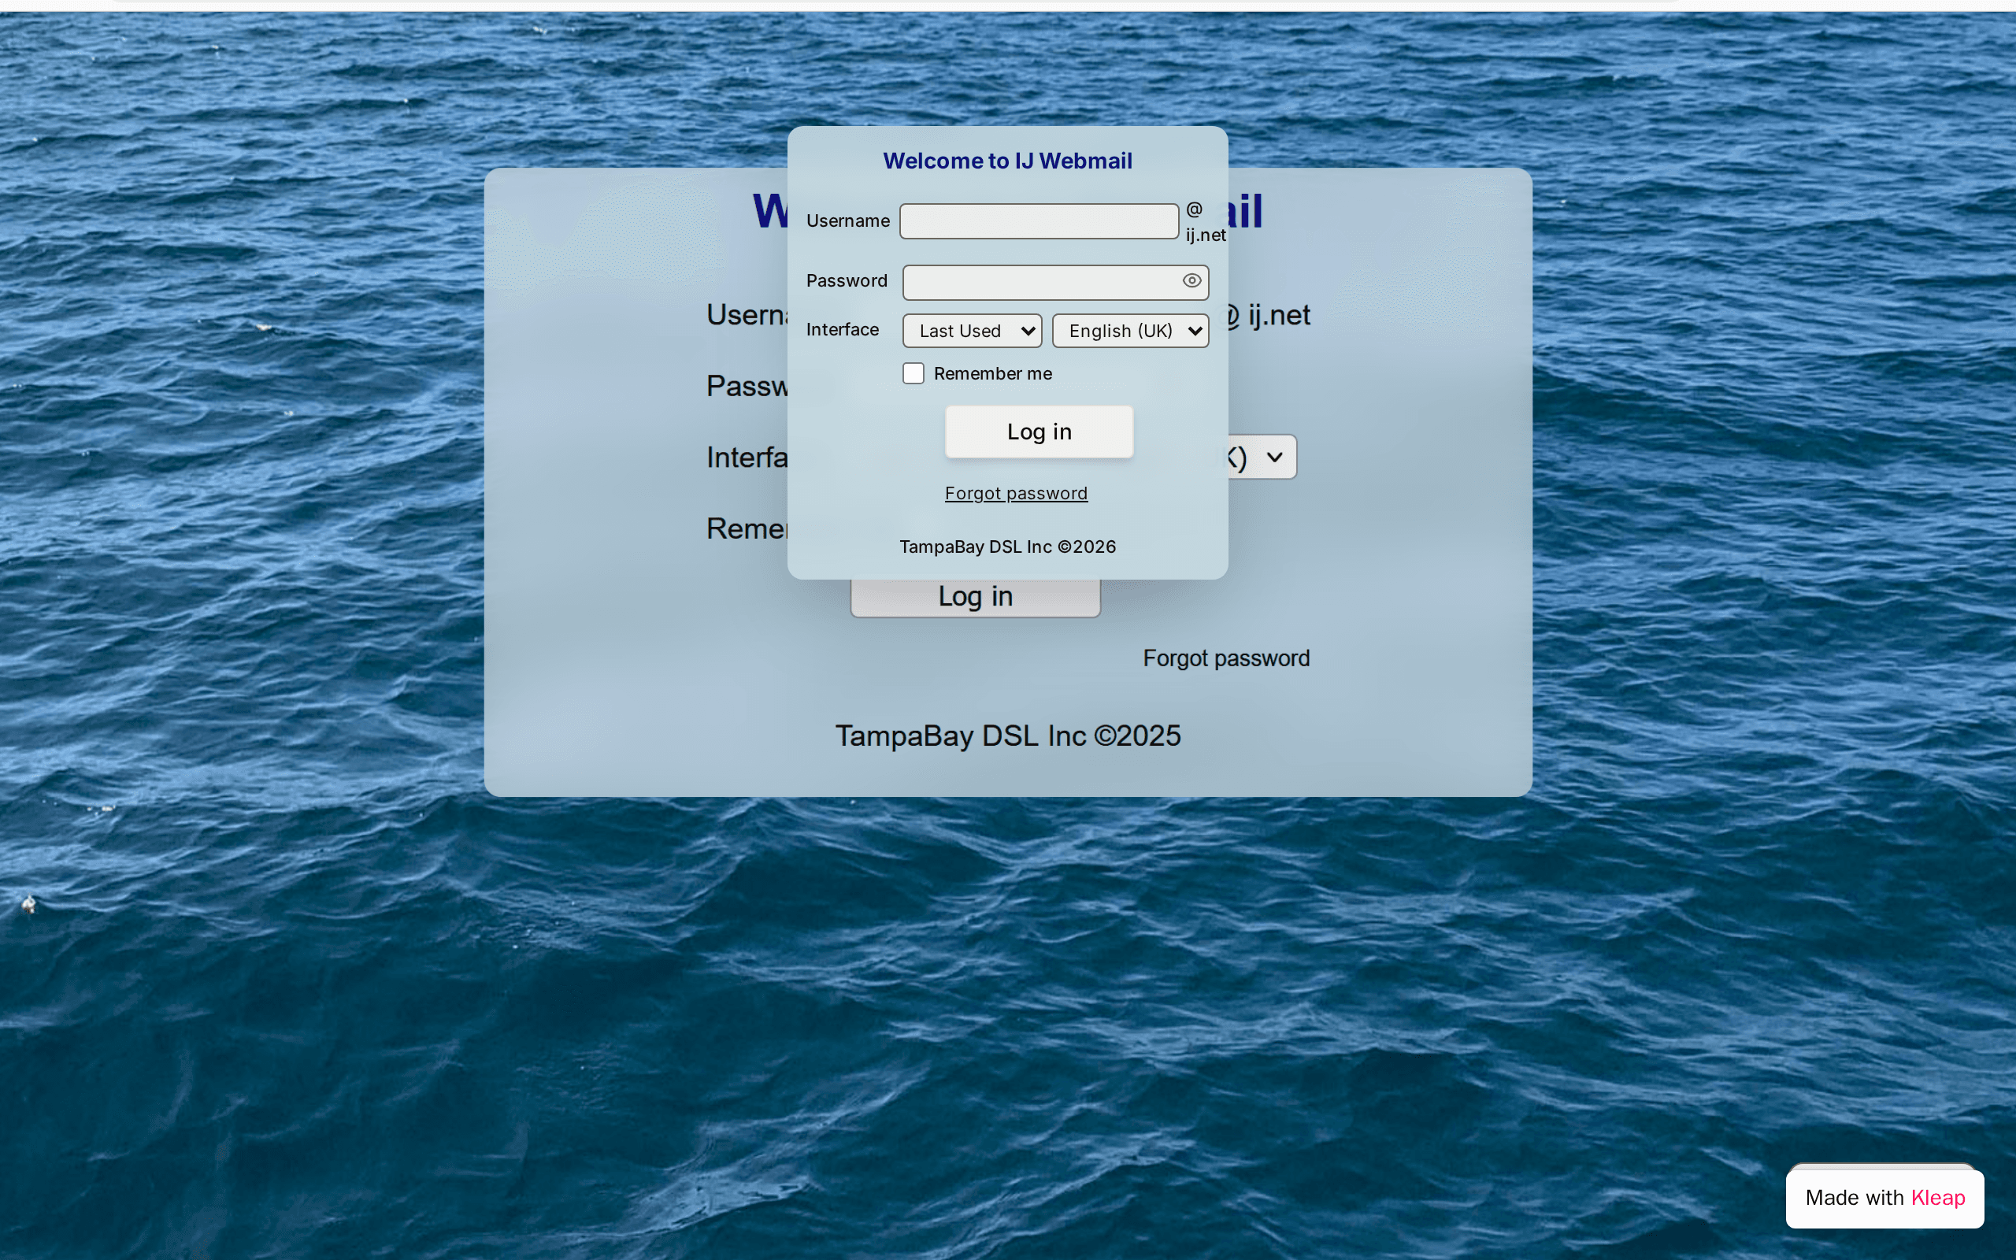Click the large background Log in button
2016x1260 pixels.
tap(975, 598)
